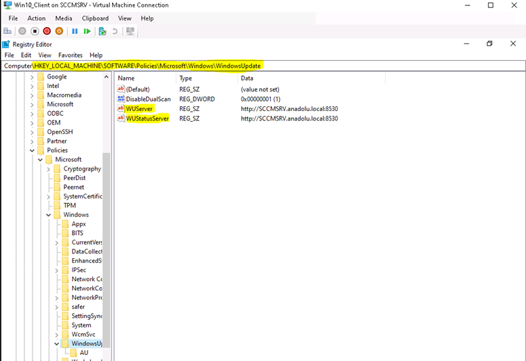This screenshot has height=361, width=526.
Task: Select the Appx key
Action: (x=79, y=224)
